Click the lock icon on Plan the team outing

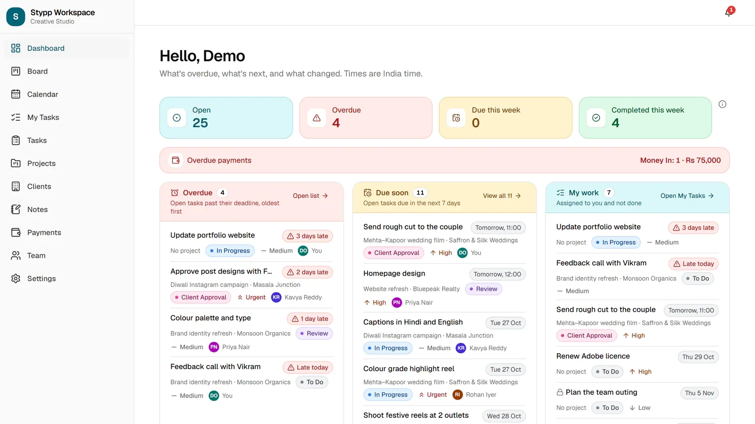560,392
